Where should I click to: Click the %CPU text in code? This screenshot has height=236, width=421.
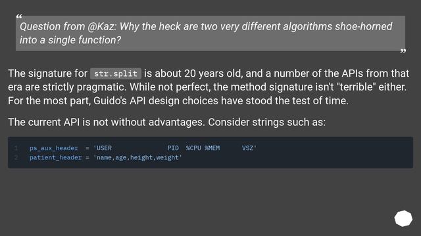(193, 148)
